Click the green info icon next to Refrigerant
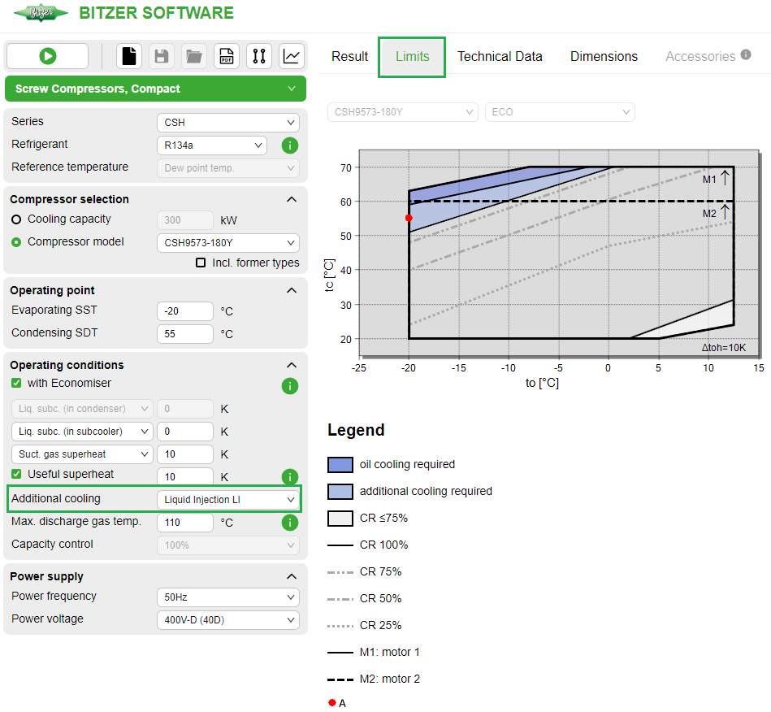The height and width of the screenshot is (712, 771). [290, 145]
